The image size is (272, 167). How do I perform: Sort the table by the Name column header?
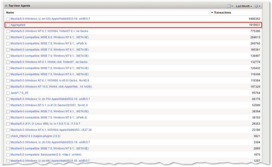tap(10, 12)
